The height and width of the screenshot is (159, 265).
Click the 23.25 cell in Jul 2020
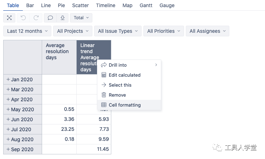click(x=59, y=129)
